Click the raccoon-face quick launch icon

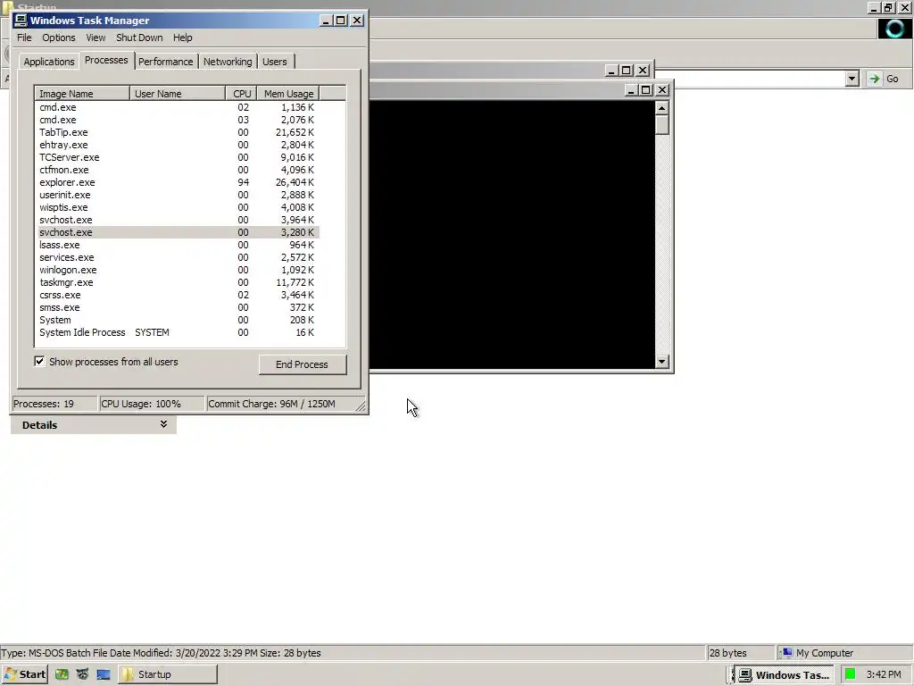(83, 674)
